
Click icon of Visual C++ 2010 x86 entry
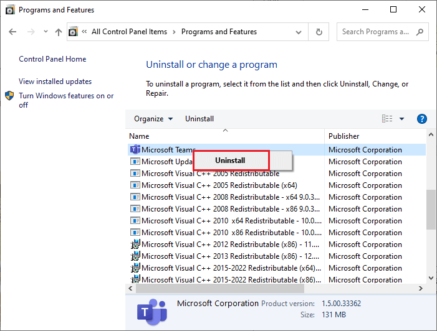[135, 233]
